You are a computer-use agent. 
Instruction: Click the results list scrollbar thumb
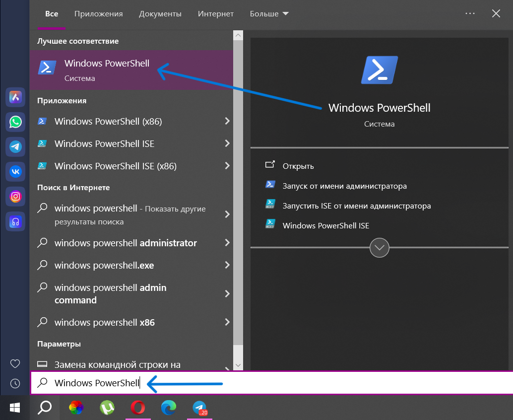tap(238, 193)
